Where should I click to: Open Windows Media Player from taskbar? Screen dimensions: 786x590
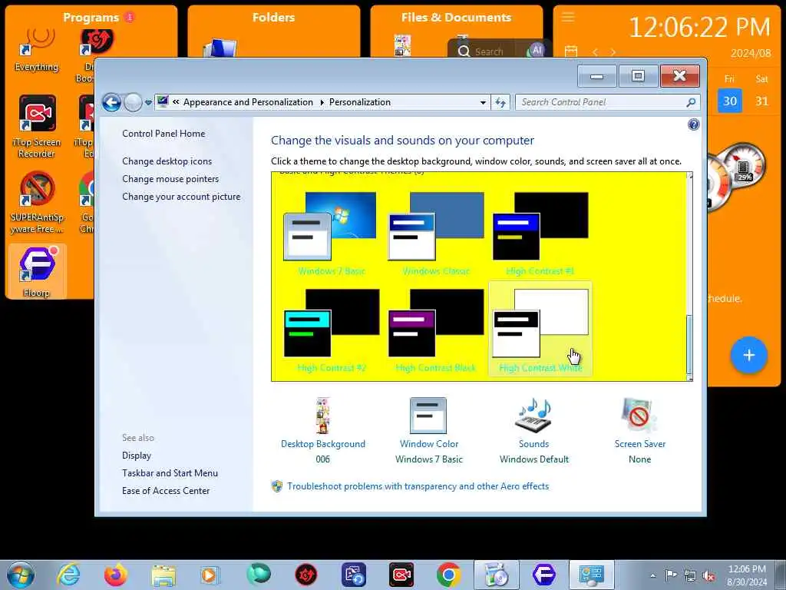click(210, 575)
